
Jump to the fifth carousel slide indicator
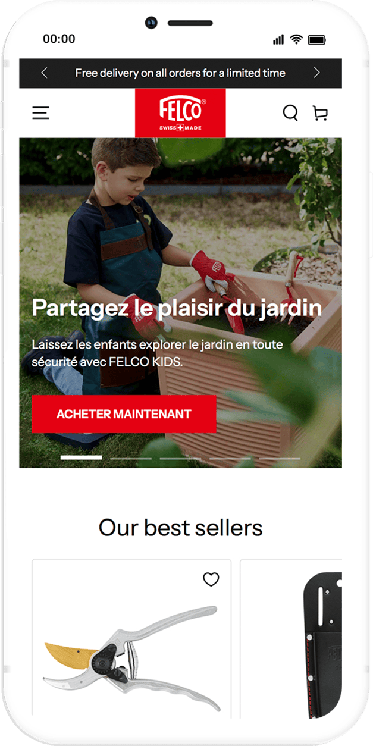280,458
